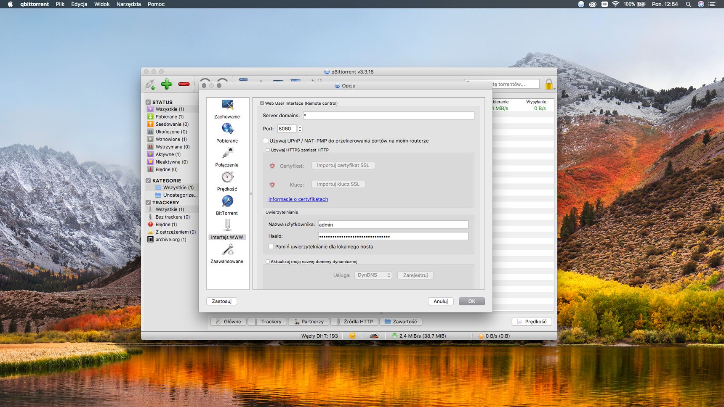Switch to the Źródła HTTP tab
The width and height of the screenshot is (724, 407).
[355, 322]
